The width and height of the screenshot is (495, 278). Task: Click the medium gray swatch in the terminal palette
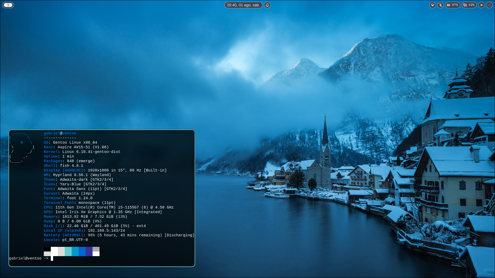click(x=96, y=249)
